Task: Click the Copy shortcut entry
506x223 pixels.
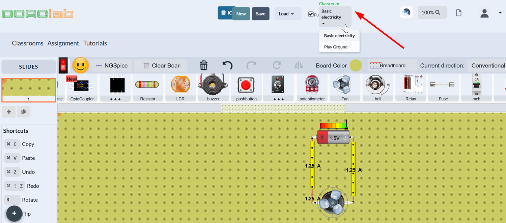Action: pos(20,144)
